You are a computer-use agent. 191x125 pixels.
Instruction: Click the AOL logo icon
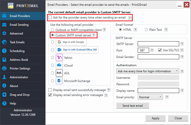59,73
